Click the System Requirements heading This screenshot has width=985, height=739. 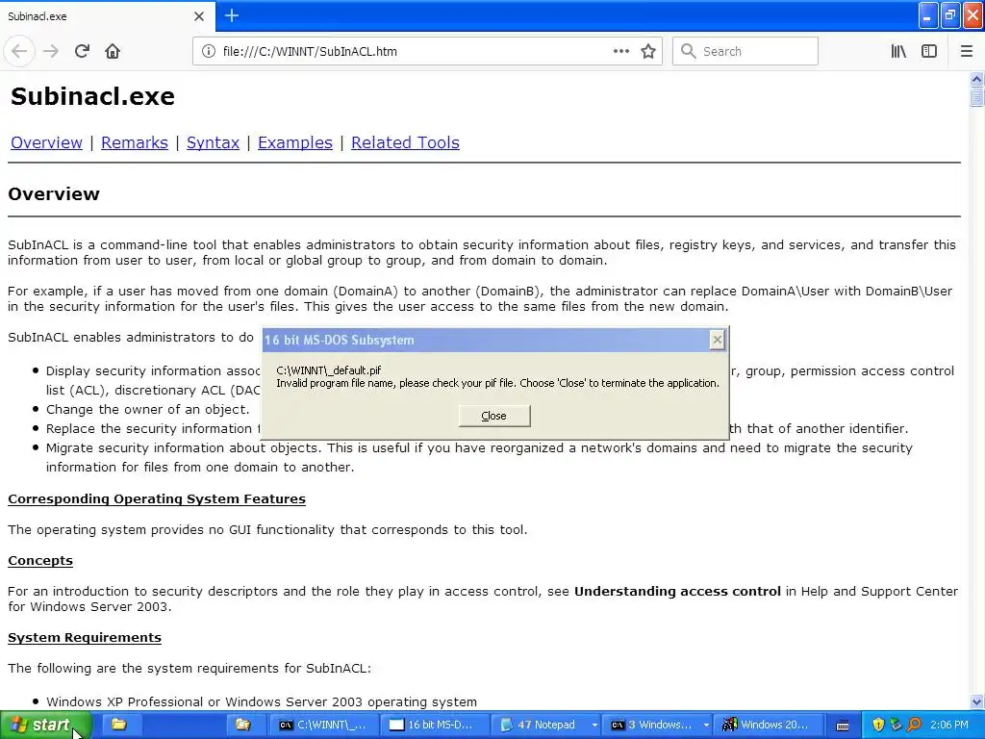(x=85, y=637)
